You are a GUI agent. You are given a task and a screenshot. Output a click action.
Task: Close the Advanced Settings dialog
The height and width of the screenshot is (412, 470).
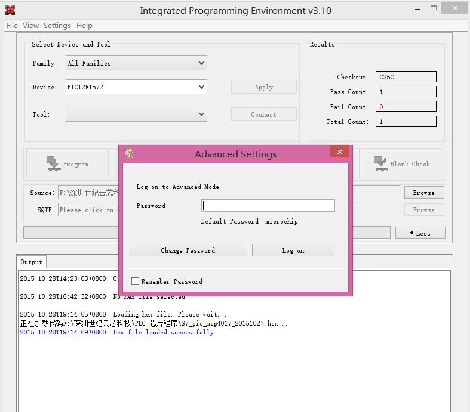(x=339, y=151)
